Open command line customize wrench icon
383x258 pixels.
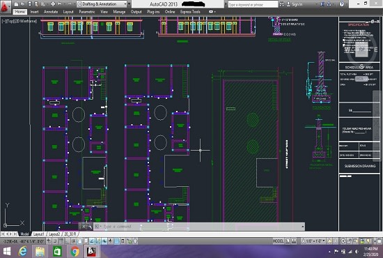pos(90,227)
